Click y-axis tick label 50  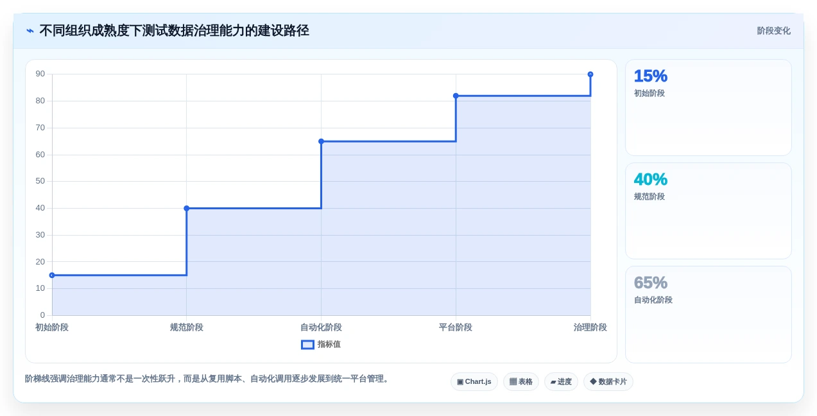click(40, 181)
